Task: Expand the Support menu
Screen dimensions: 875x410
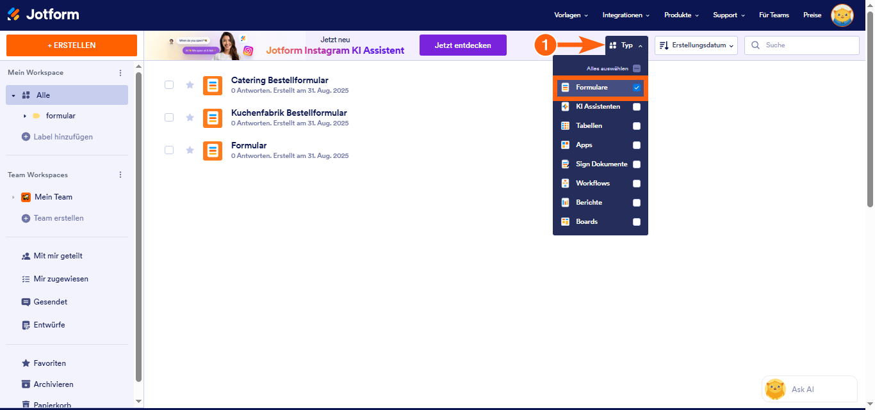Action: [x=729, y=15]
